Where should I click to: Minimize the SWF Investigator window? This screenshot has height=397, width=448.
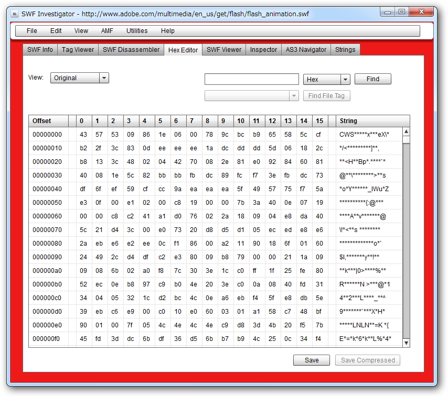pyautogui.click(x=388, y=12)
